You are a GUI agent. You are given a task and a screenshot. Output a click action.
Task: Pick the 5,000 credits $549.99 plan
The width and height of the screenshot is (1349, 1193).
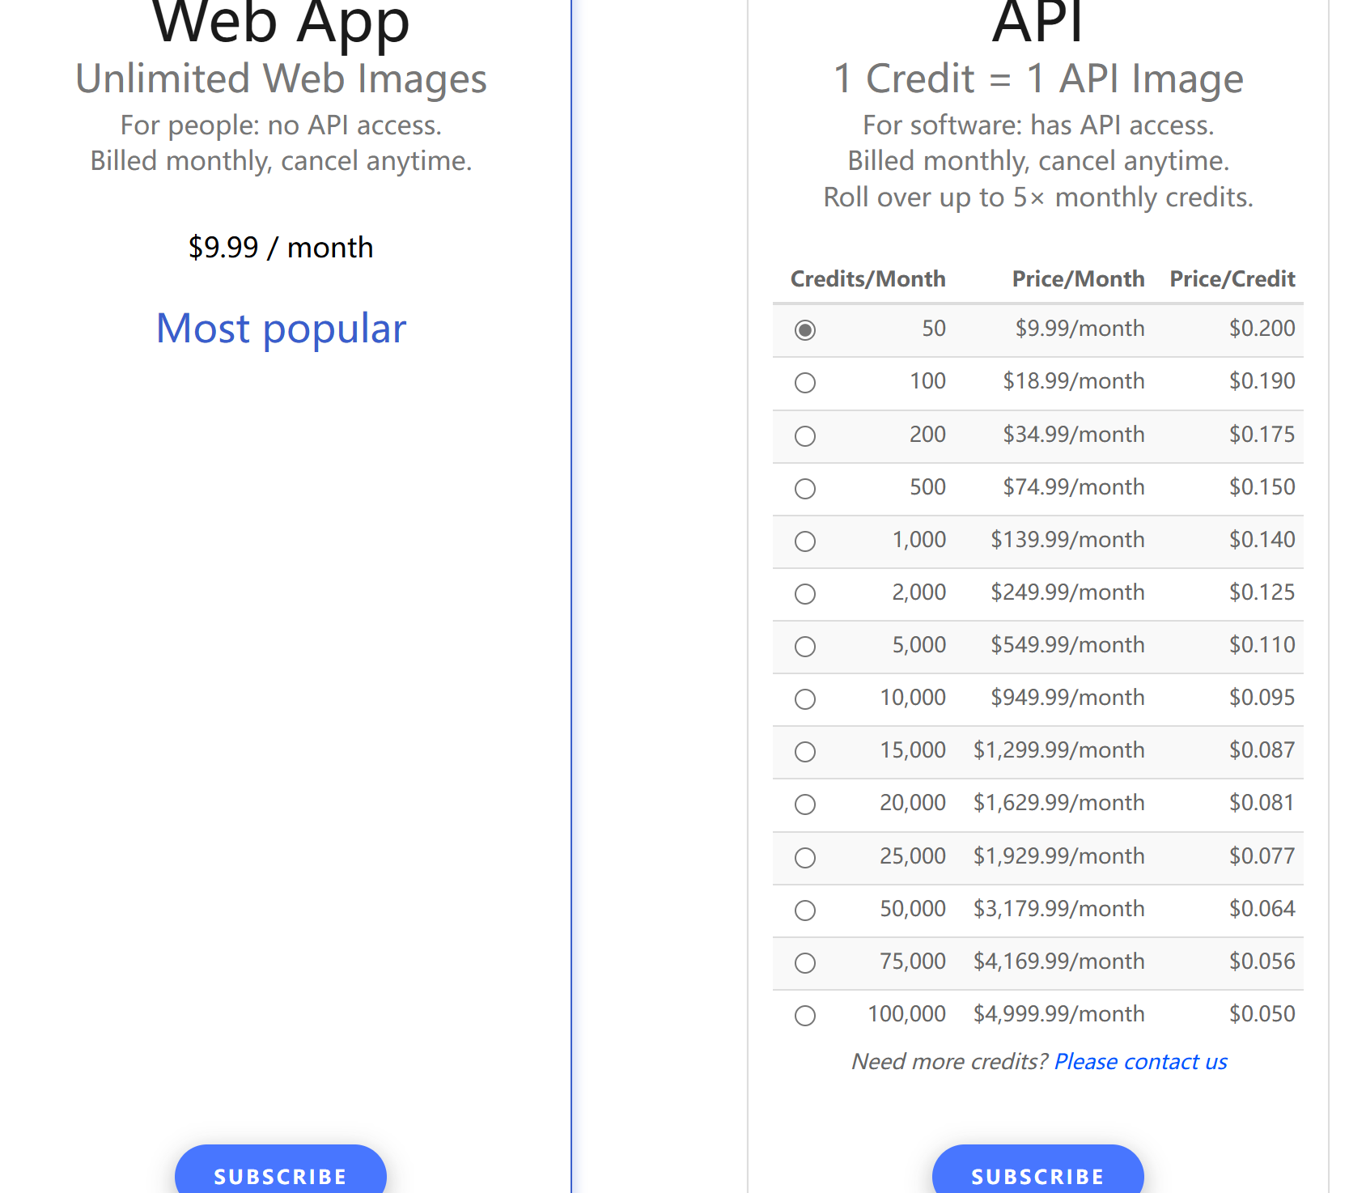click(804, 647)
